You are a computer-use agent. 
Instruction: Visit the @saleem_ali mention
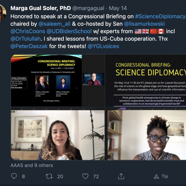pos(54,24)
